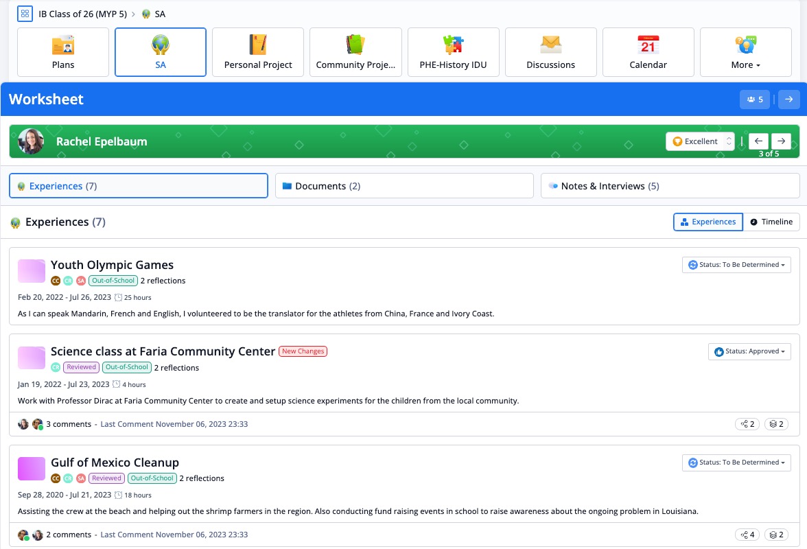
Task: Open Youth Olympic Games status dropdown
Action: 736,265
